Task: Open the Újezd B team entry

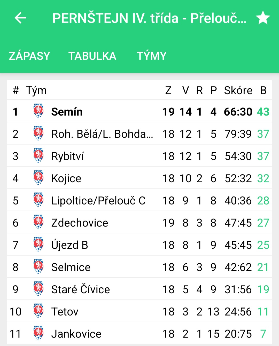Action: click(139, 245)
